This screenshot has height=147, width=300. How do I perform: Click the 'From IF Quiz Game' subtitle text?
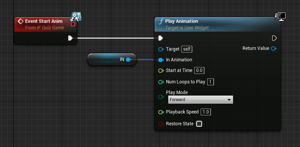pos(45,28)
